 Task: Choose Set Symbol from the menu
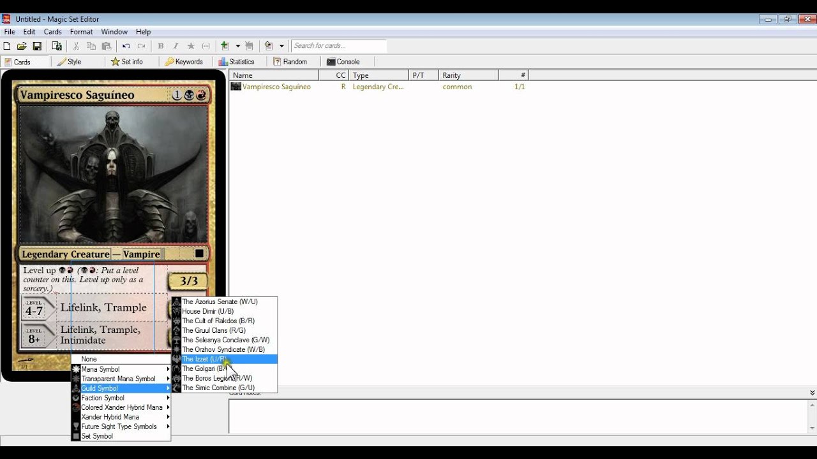click(121, 436)
